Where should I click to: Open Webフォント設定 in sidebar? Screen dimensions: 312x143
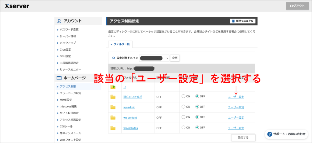70,140
